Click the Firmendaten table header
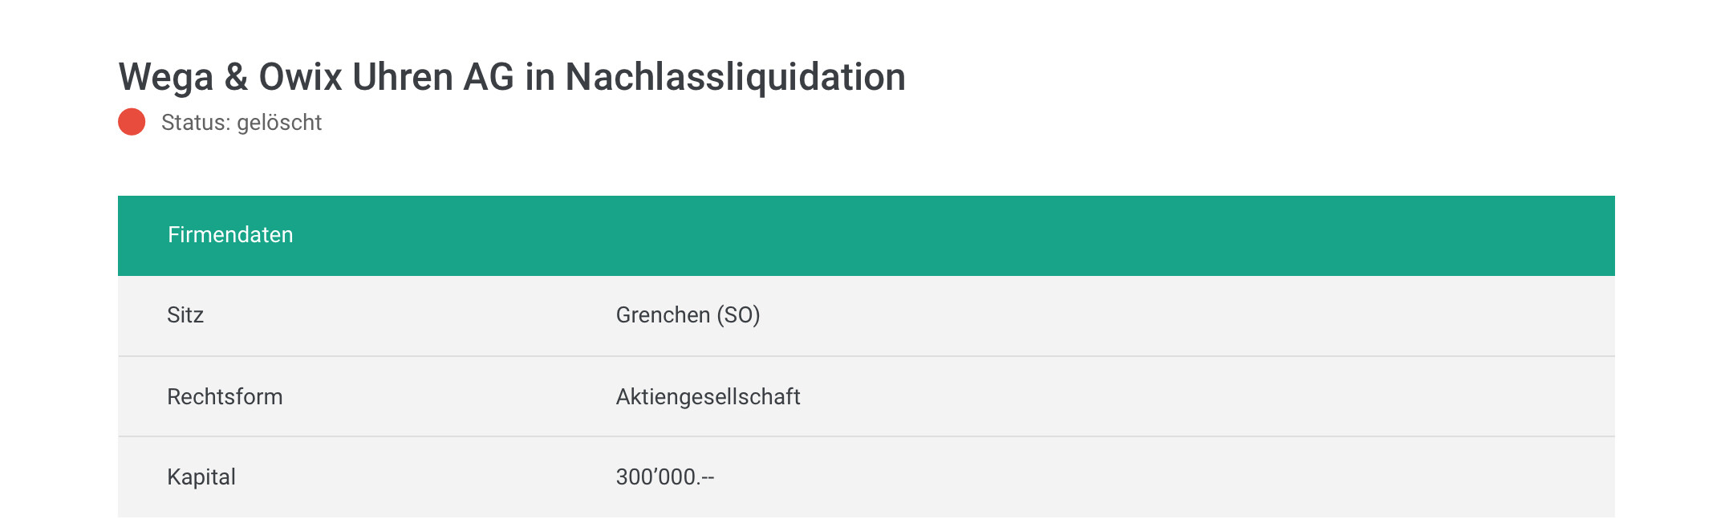Image resolution: width=1733 pixels, height=519 pixels. click(x=866, y=235)
